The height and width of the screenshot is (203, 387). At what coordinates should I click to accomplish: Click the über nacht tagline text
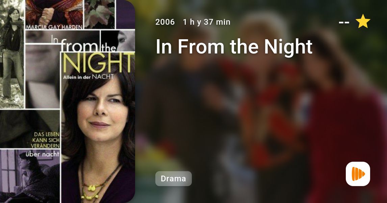coord(43,154)
